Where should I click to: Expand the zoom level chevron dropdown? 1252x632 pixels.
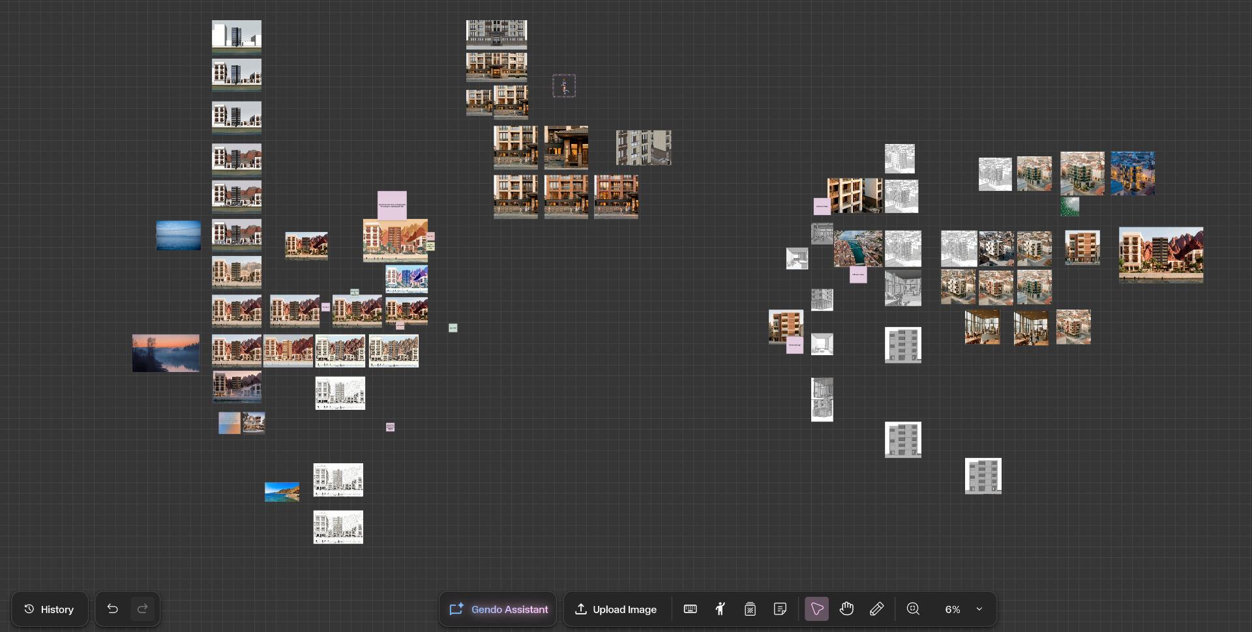pyautogui.click(x=979, y=609)
